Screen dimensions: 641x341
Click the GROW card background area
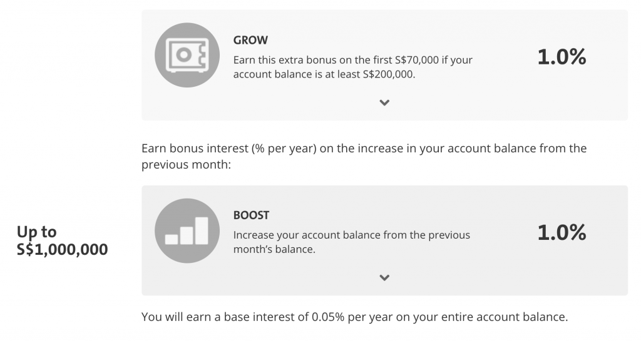tap(384, 65)
